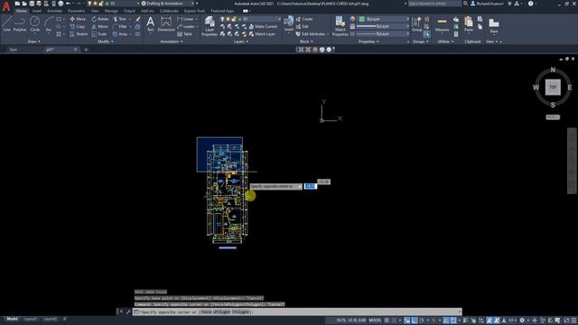578x325 pixels.
Task: Click the Erase tool pencil icon
Action: click(x=138, y=19)
